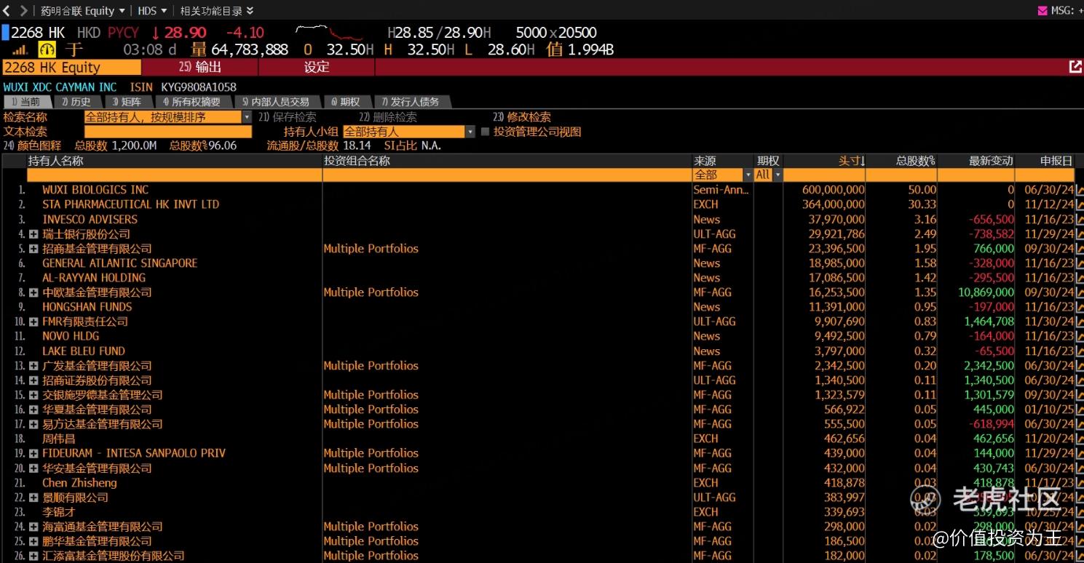Open the 来源 filter dropdown showing 全部
The image size is (1084, 563).
click(748, 175)
